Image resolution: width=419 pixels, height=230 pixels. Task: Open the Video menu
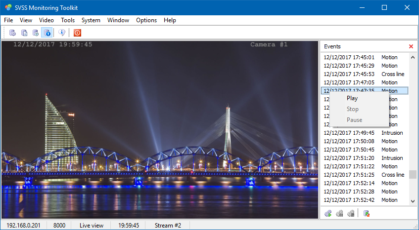pyautogui.click(x=47, y=20)
